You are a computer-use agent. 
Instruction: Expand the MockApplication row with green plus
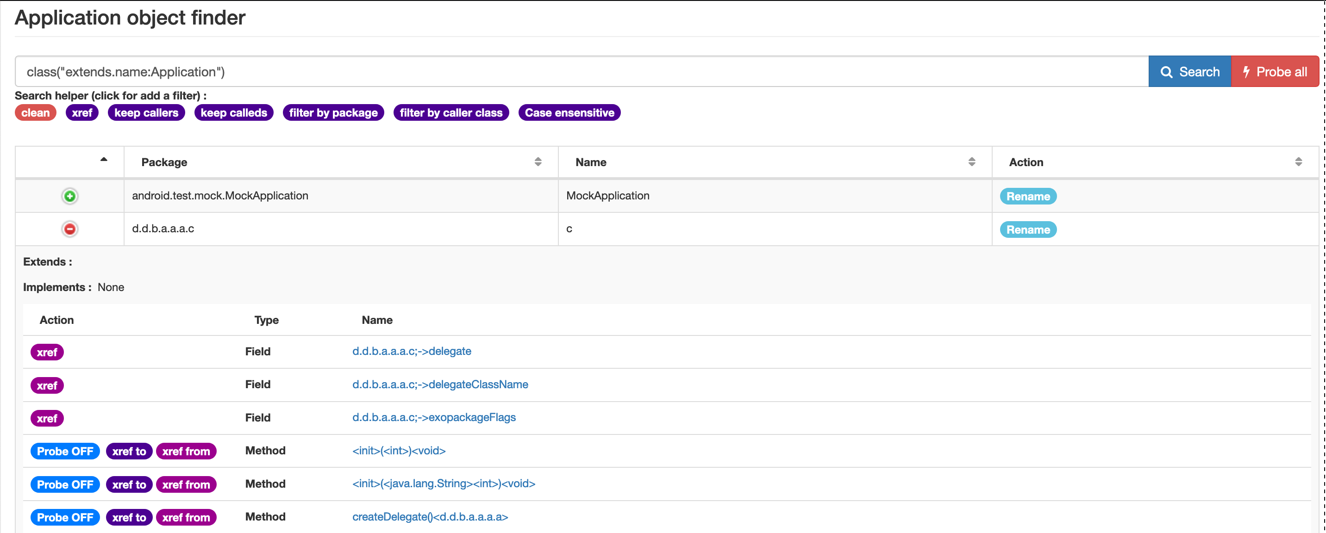tap(69, 196)
